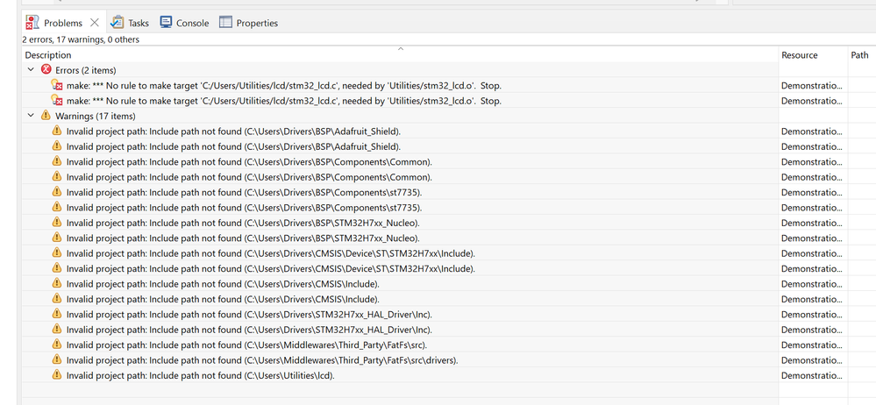Click the yellow Warnings group icon
This screenshot has width=876, height=405.
point(46,116)
